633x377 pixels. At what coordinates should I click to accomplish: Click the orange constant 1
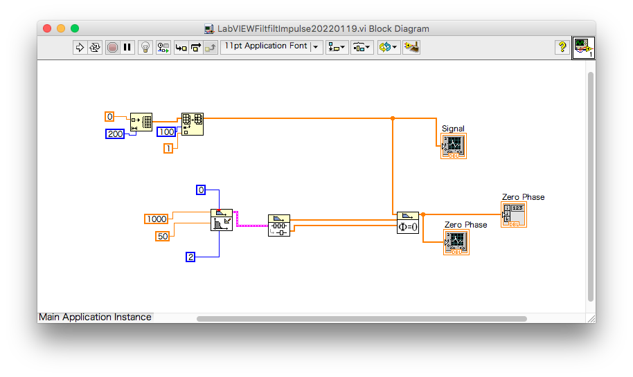click(168, 149)
